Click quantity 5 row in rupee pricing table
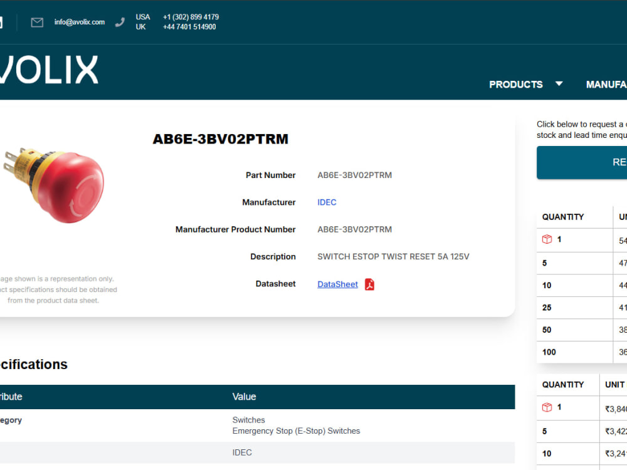This screenshot has width=627, height=470. tap(582, 431)
